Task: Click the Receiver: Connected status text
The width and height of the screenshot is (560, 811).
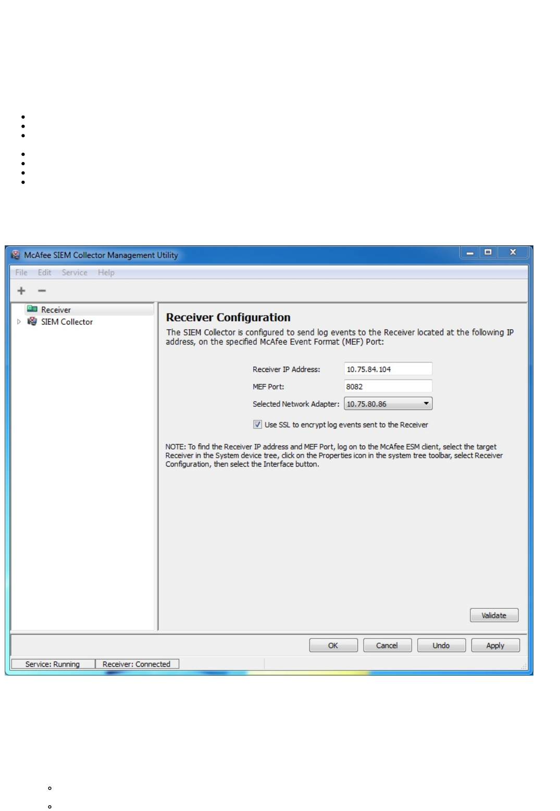Action: (136, 664)
